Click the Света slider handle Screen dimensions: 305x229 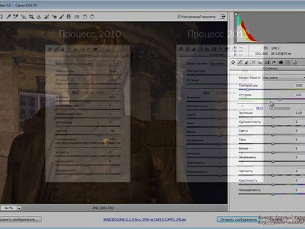pyautogui.click(x=273, y=135)
